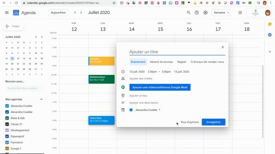Click the guests people icon
Viewport: 275px width, 154px height.
123,79
